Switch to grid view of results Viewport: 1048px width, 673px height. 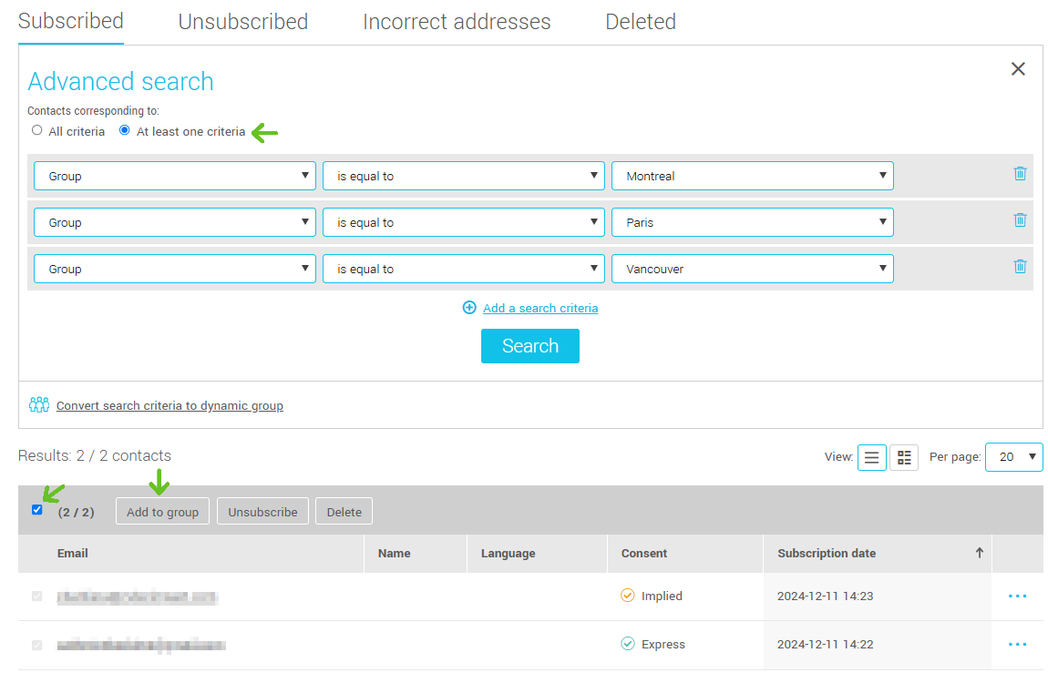[904, 457]
